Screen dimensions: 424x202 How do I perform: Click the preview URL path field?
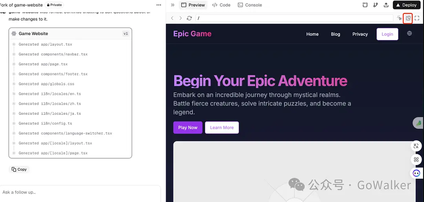coord(294,18)
